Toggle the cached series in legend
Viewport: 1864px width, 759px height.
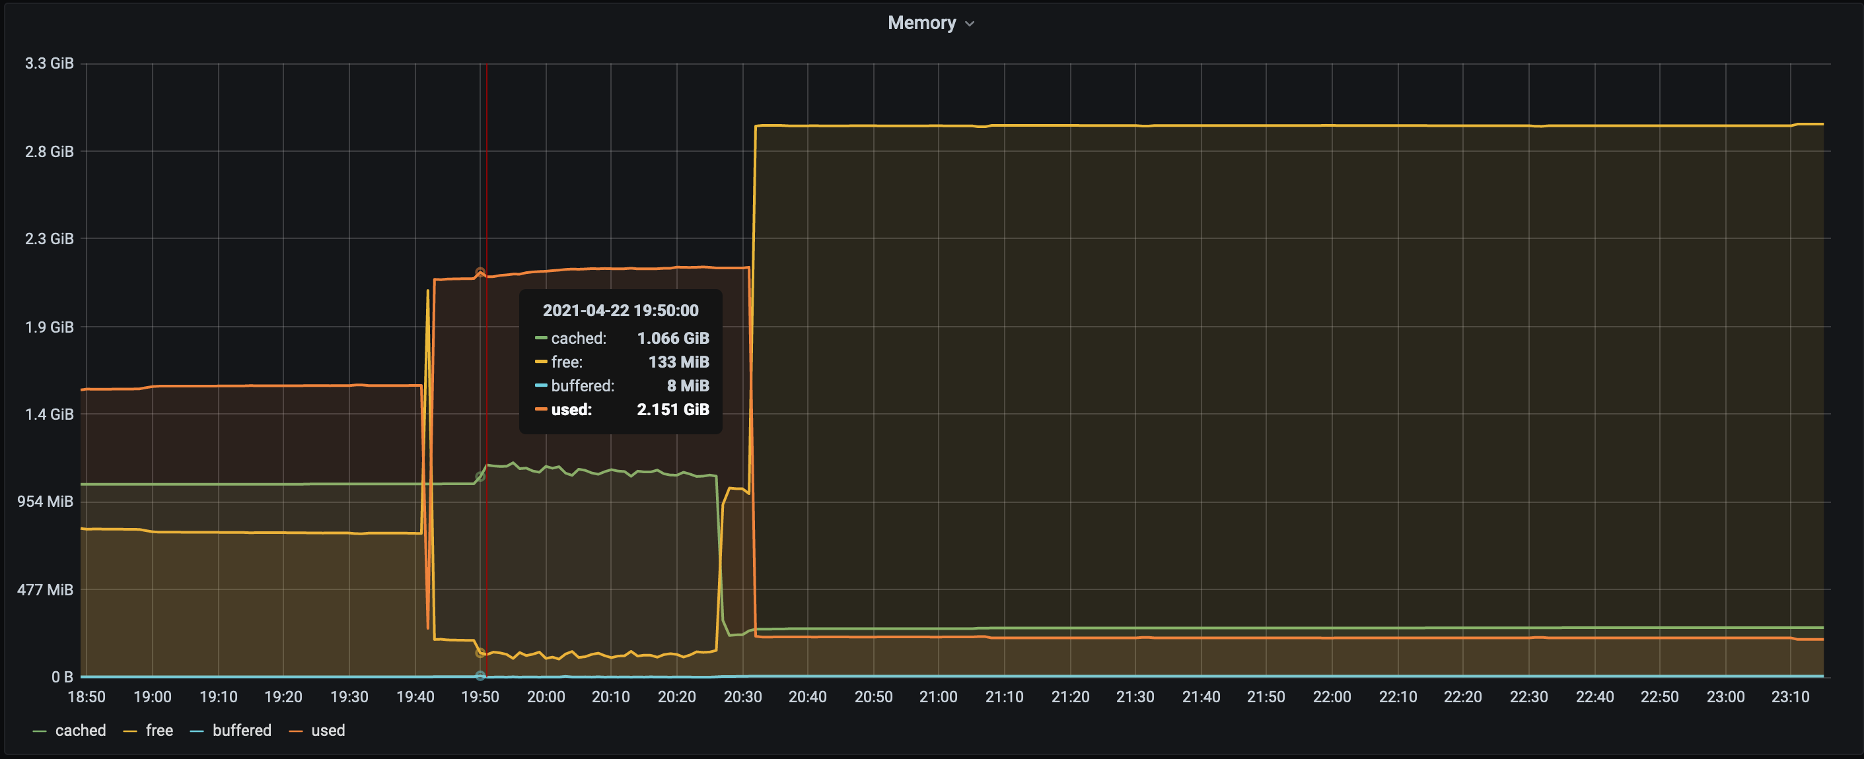click(81, 730)
